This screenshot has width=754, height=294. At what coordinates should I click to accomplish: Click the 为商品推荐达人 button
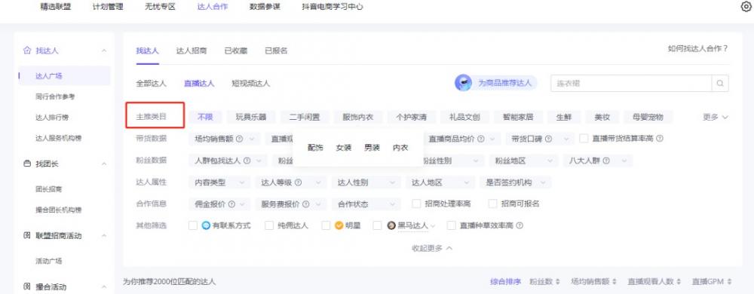pos(496,83)
